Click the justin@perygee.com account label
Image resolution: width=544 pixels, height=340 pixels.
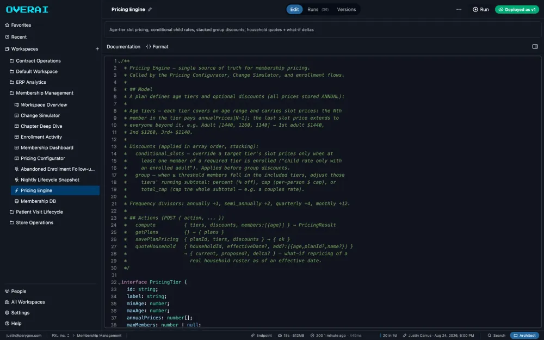pyautogui.click(x=23, y=336)
